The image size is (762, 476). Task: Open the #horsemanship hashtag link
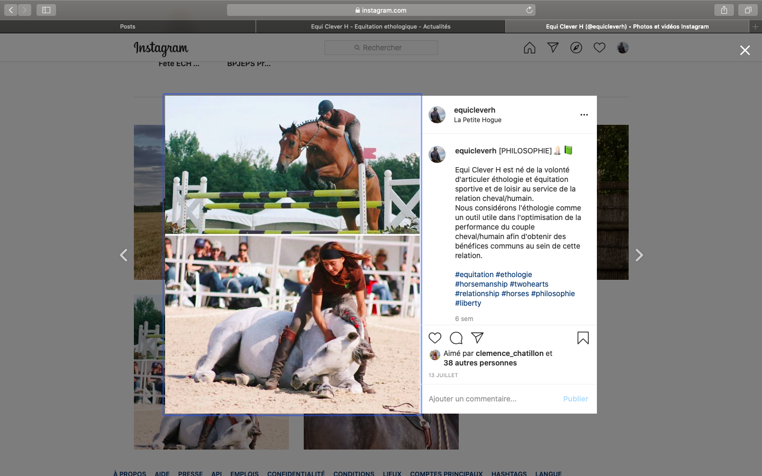481,284
